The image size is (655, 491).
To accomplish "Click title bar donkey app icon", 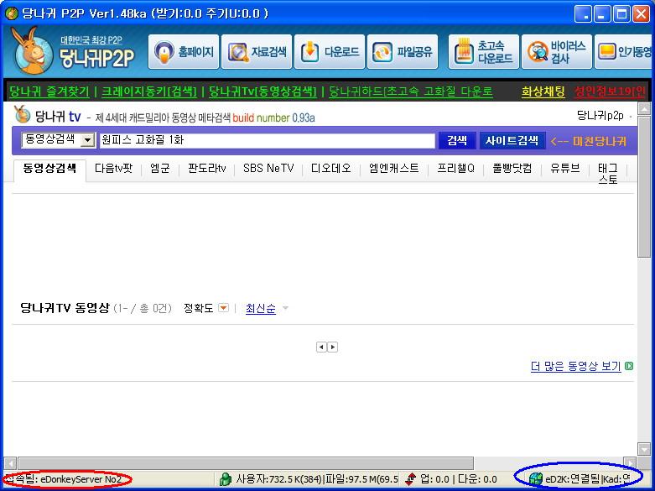I will coord(12,13).
